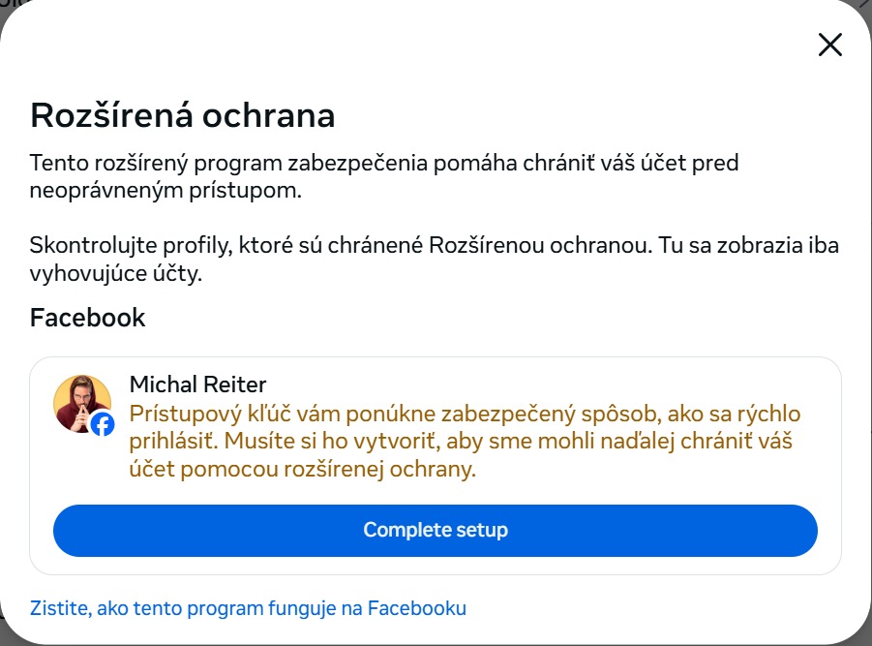This screenshot has width=872, height=646.
Task: Click the description about unauthorized access protection
Action: tap(383, 174)
